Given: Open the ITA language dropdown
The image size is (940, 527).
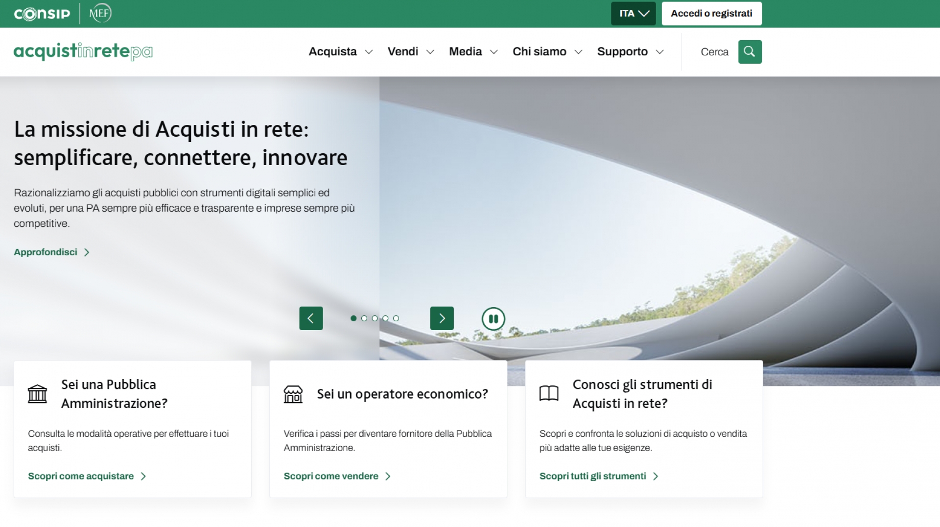Looking at the screenshot, I should point(633,14).
